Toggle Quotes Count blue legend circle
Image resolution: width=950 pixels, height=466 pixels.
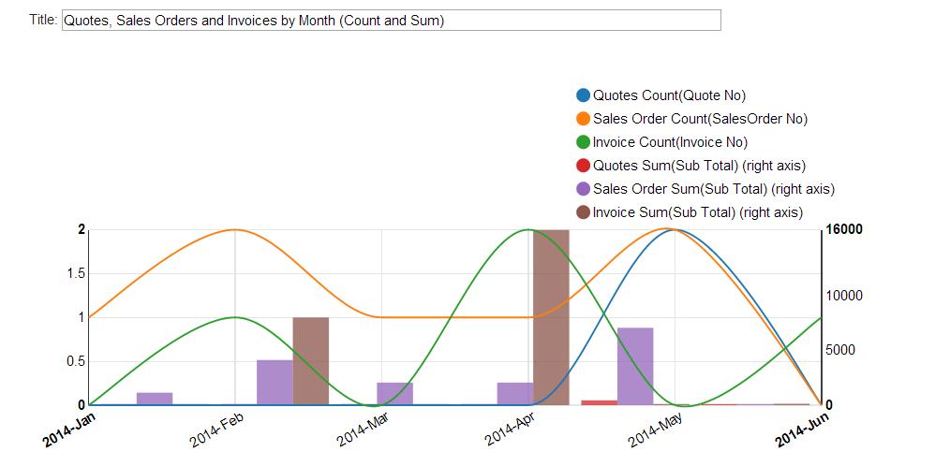point(583,95)
